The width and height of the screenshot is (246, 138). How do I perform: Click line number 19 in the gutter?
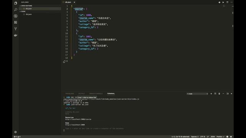click(66, 61)
